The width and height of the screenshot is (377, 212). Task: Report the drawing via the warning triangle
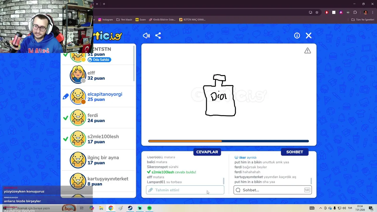coord(307,51)
